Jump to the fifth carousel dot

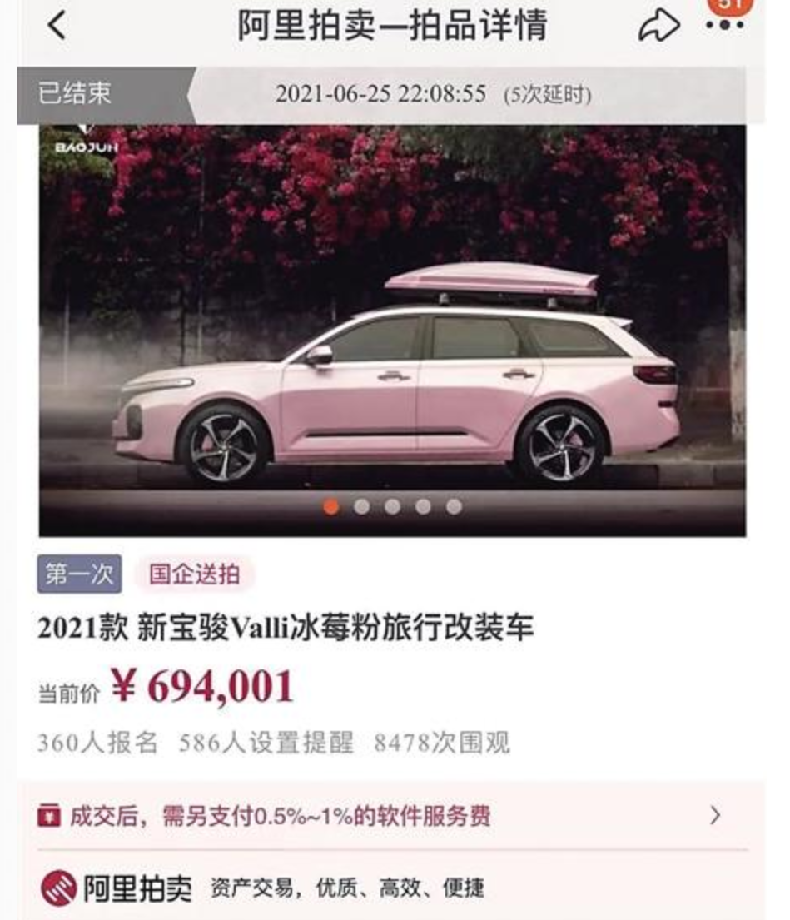point(454,506)
